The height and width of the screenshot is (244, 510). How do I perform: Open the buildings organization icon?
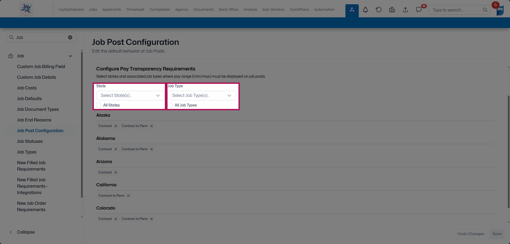392,10
